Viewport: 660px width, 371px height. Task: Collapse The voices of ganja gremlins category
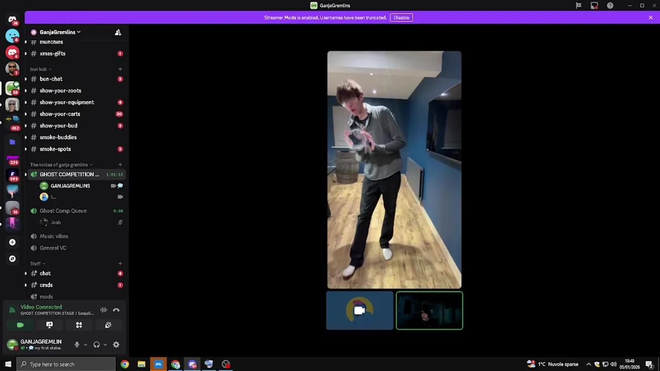coord(61,165)
